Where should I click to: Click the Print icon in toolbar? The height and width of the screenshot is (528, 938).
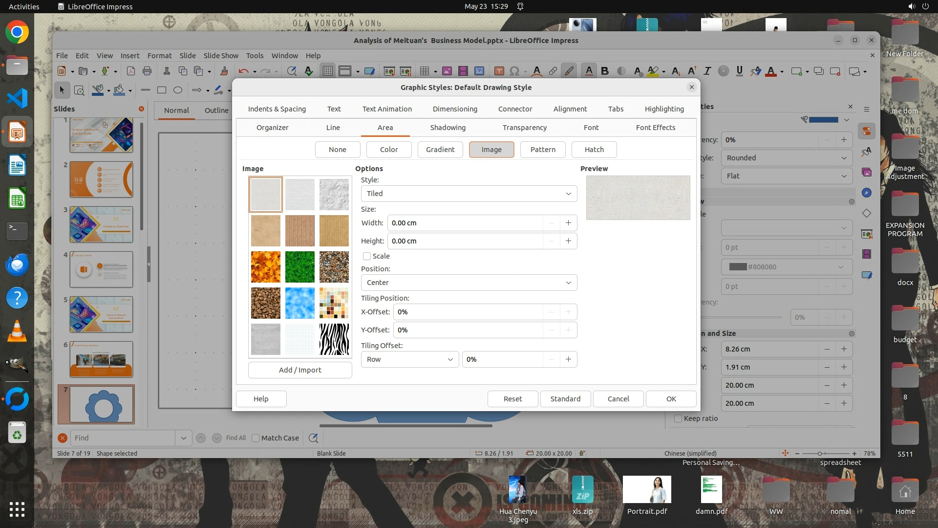(x=147, y=71)
